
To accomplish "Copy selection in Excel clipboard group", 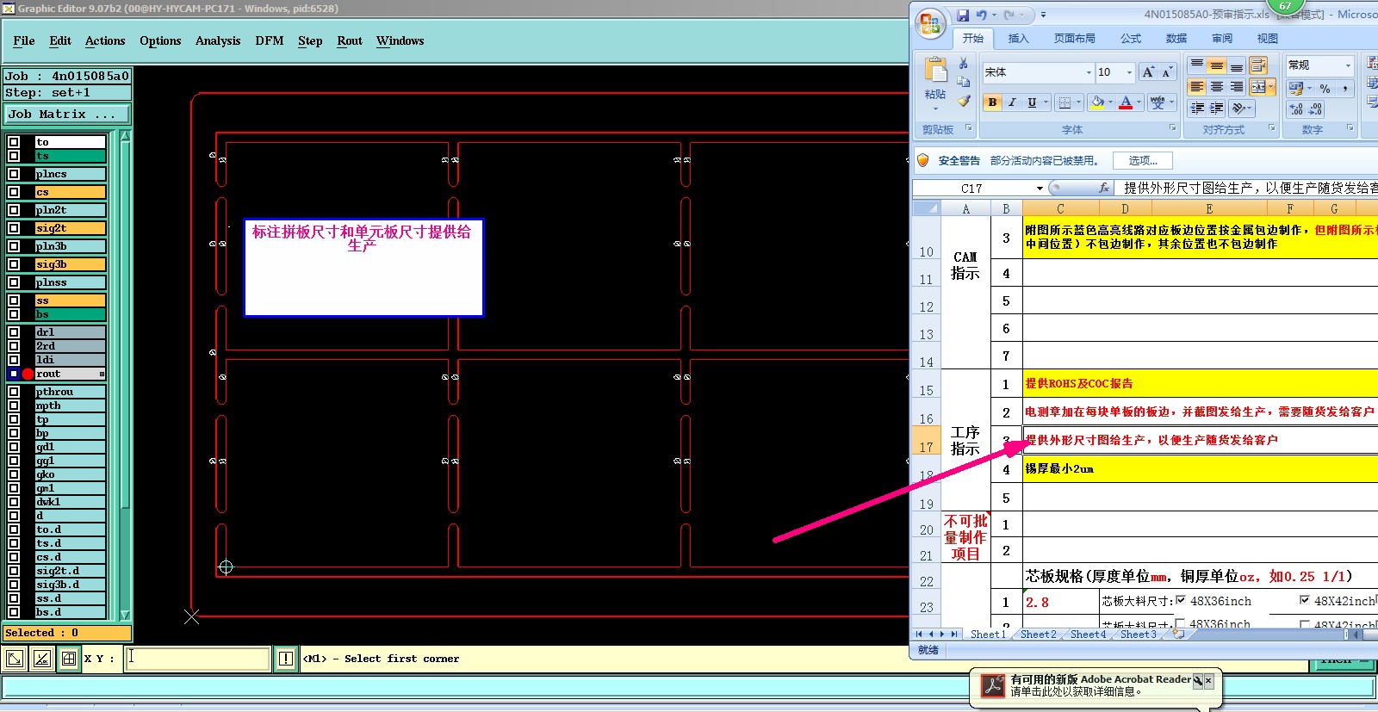I will 964,82.
